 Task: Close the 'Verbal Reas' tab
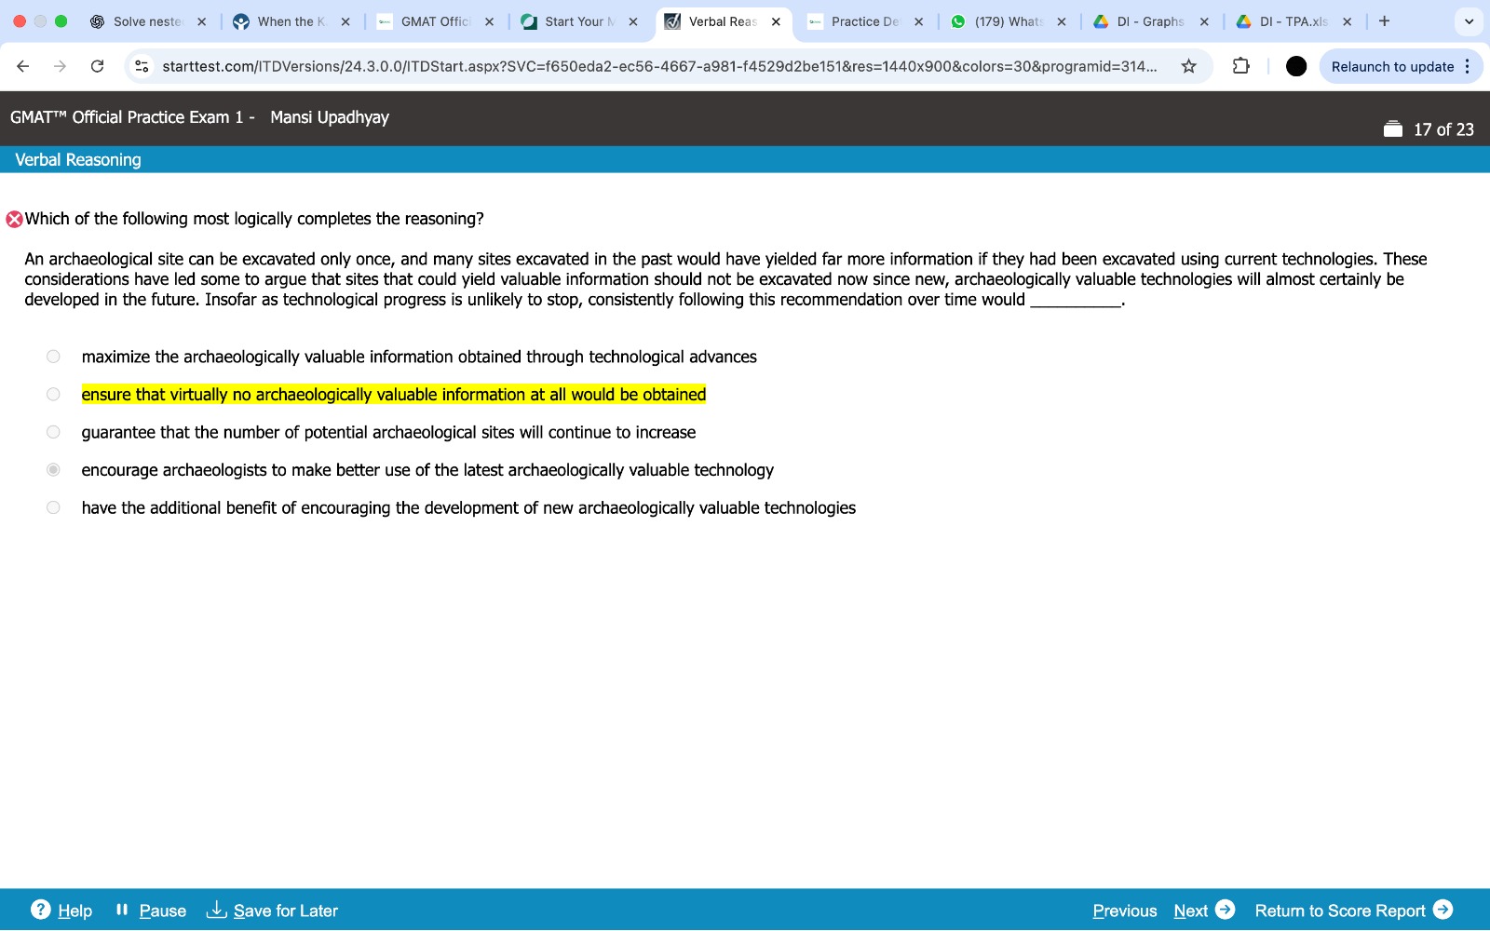[x=776, y=21]
